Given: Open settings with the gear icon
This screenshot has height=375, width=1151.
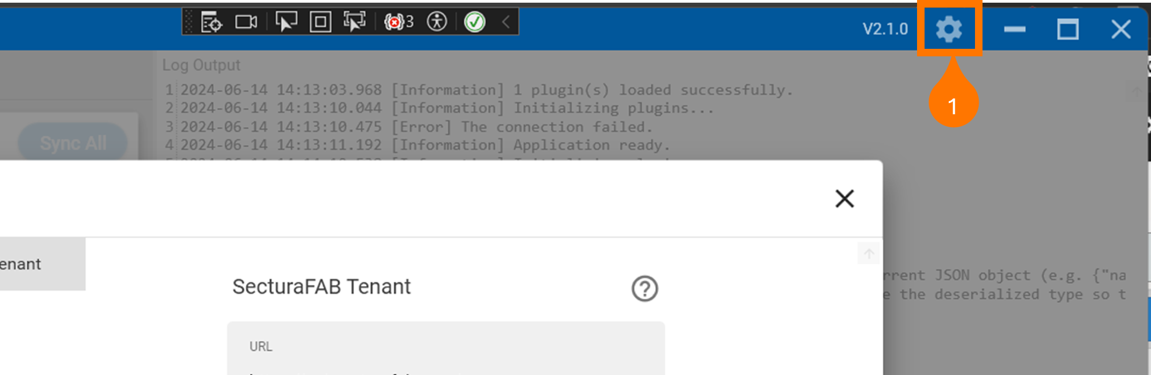Looking at the screenshot, I should click(949, 29).
